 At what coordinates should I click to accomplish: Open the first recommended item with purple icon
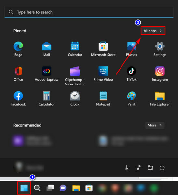click(32, 141)
